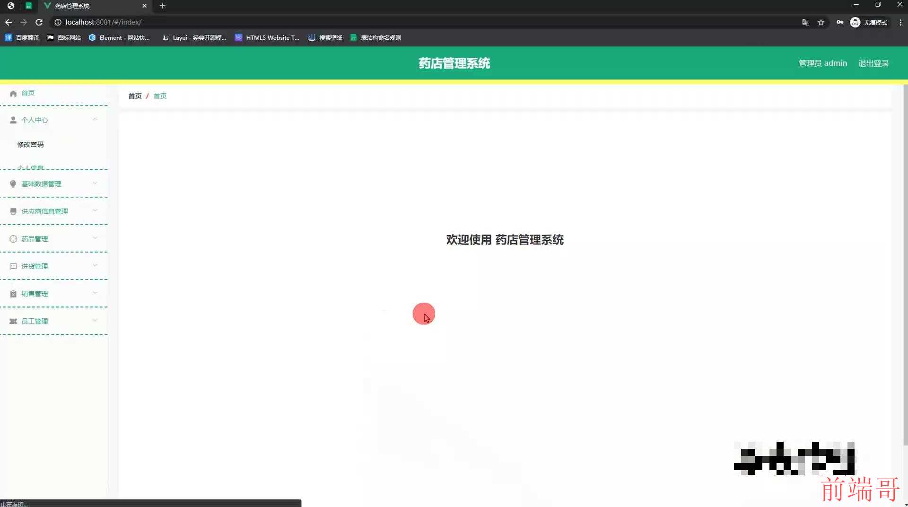The height and width of the screenshot is (507, 908).
Task: Click the 欢迎使用 药店管理系统 welcome text
Action: (505, 240)
